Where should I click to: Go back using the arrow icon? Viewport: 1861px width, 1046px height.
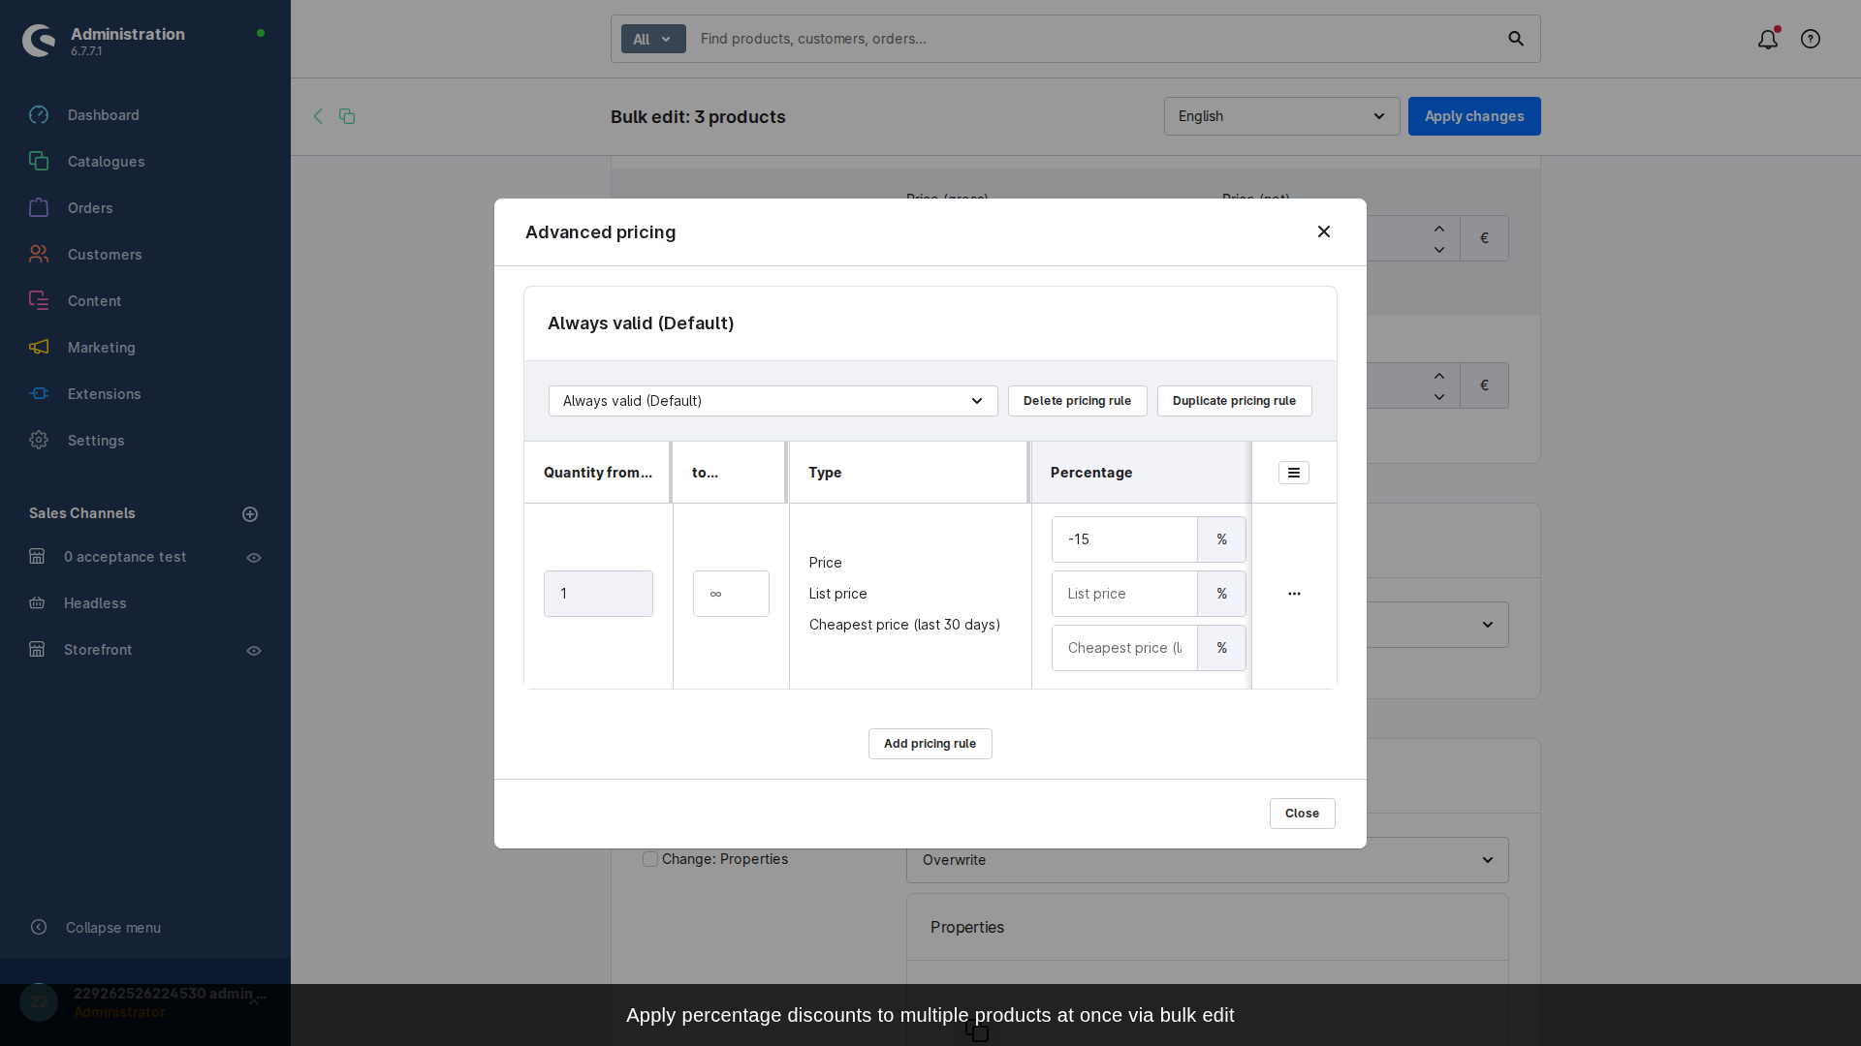318,116
